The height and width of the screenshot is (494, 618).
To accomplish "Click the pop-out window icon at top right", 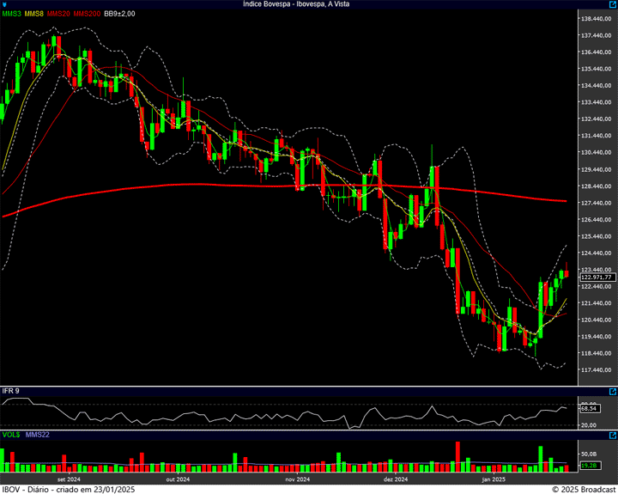I will pyautogui.click(x=613, y=4).
